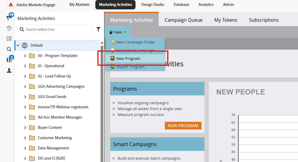298x162 pixels.
Task: Click the Data Management folder icon
Action: pyautogui.click(x=32, y=148)
